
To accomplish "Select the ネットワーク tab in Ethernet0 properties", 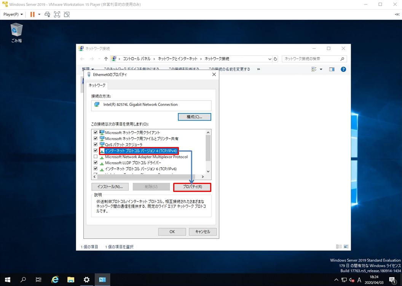I will click(x=97, y=85).
